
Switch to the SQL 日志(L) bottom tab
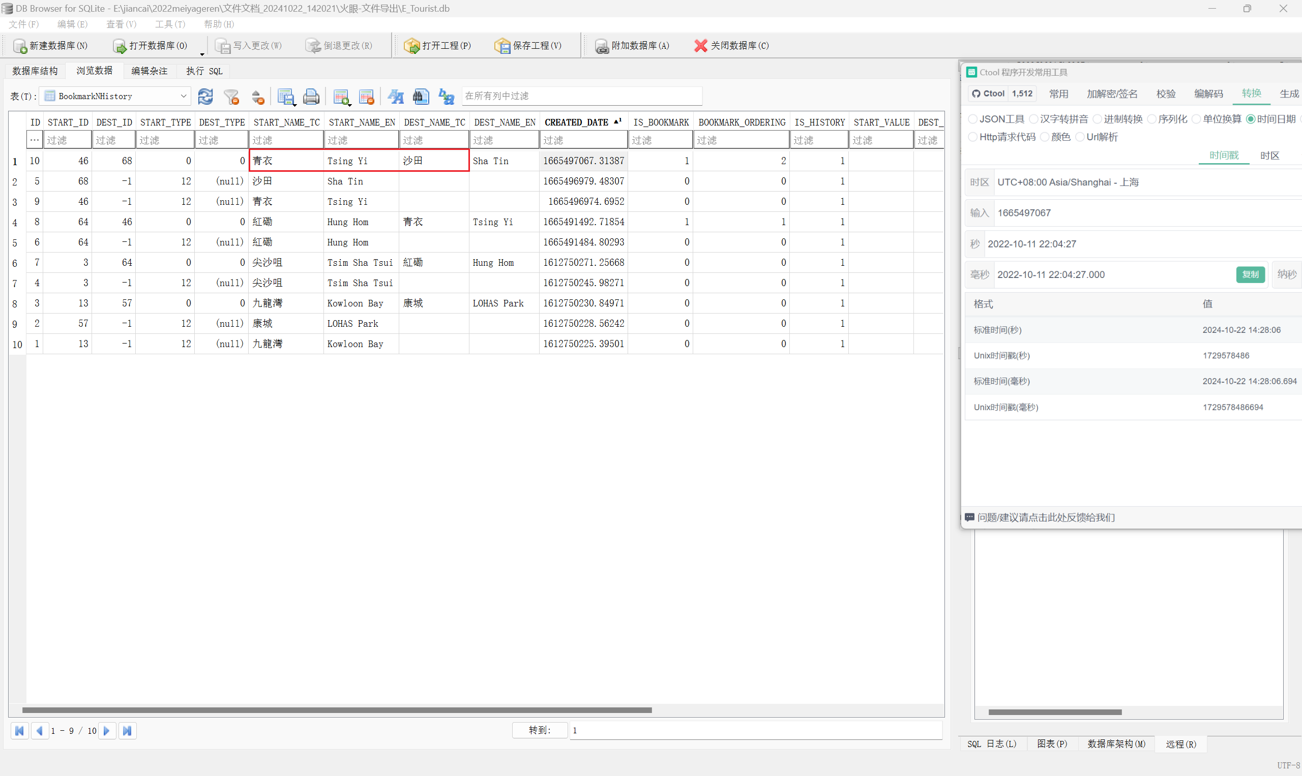click(992, 744)
